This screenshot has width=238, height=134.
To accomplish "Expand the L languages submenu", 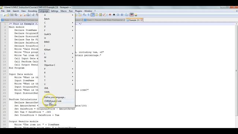I will (x=57, y=54).
